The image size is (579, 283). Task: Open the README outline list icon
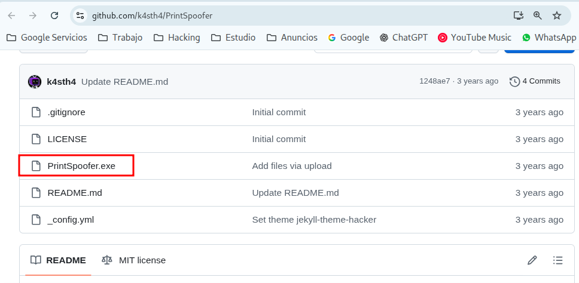click(558, 260)
